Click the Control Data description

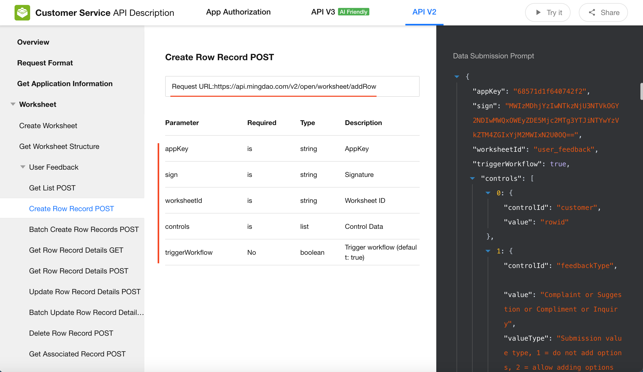tap(364, 226)
